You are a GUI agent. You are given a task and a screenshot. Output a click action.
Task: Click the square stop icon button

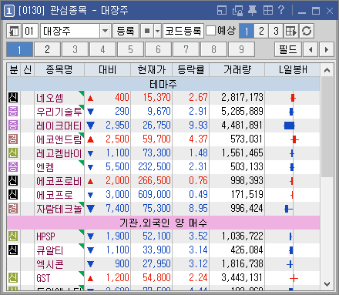click(147, 31)
